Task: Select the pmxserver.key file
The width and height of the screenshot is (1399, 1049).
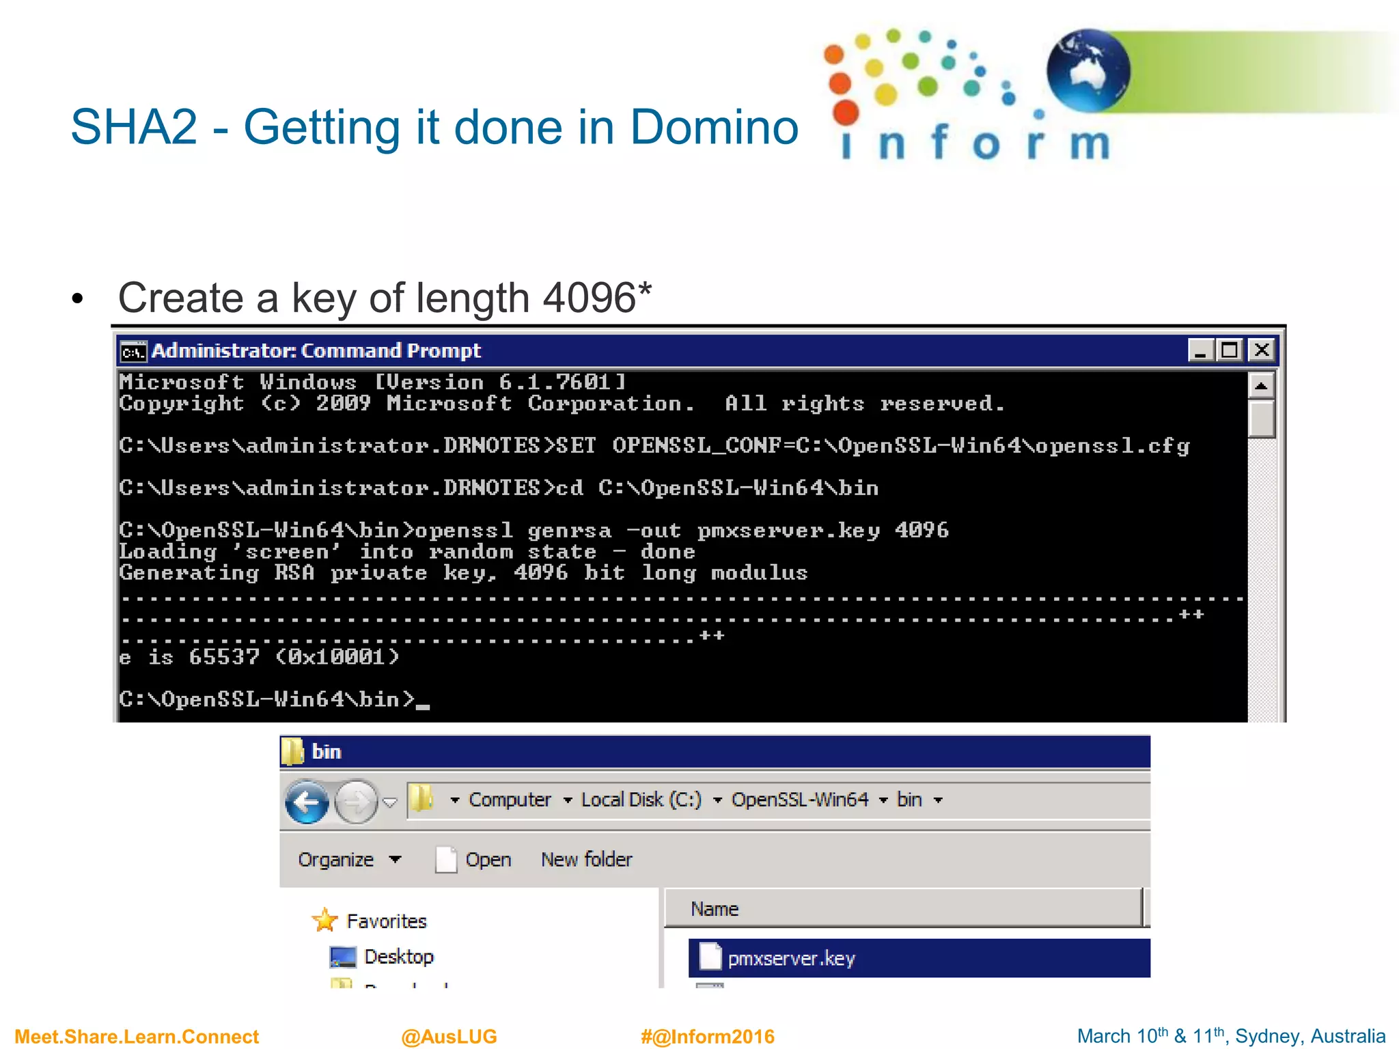Action: (x=919, y=959)
